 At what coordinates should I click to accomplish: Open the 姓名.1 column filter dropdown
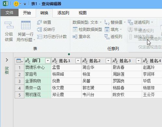[x=78, y=61]
